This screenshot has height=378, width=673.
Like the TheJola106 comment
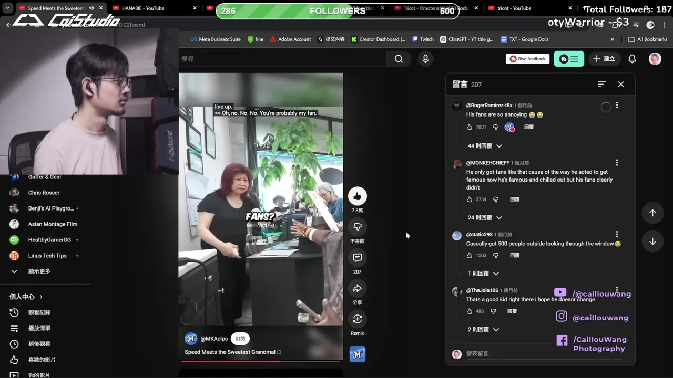pyautogui.click(x=470, y=311)
